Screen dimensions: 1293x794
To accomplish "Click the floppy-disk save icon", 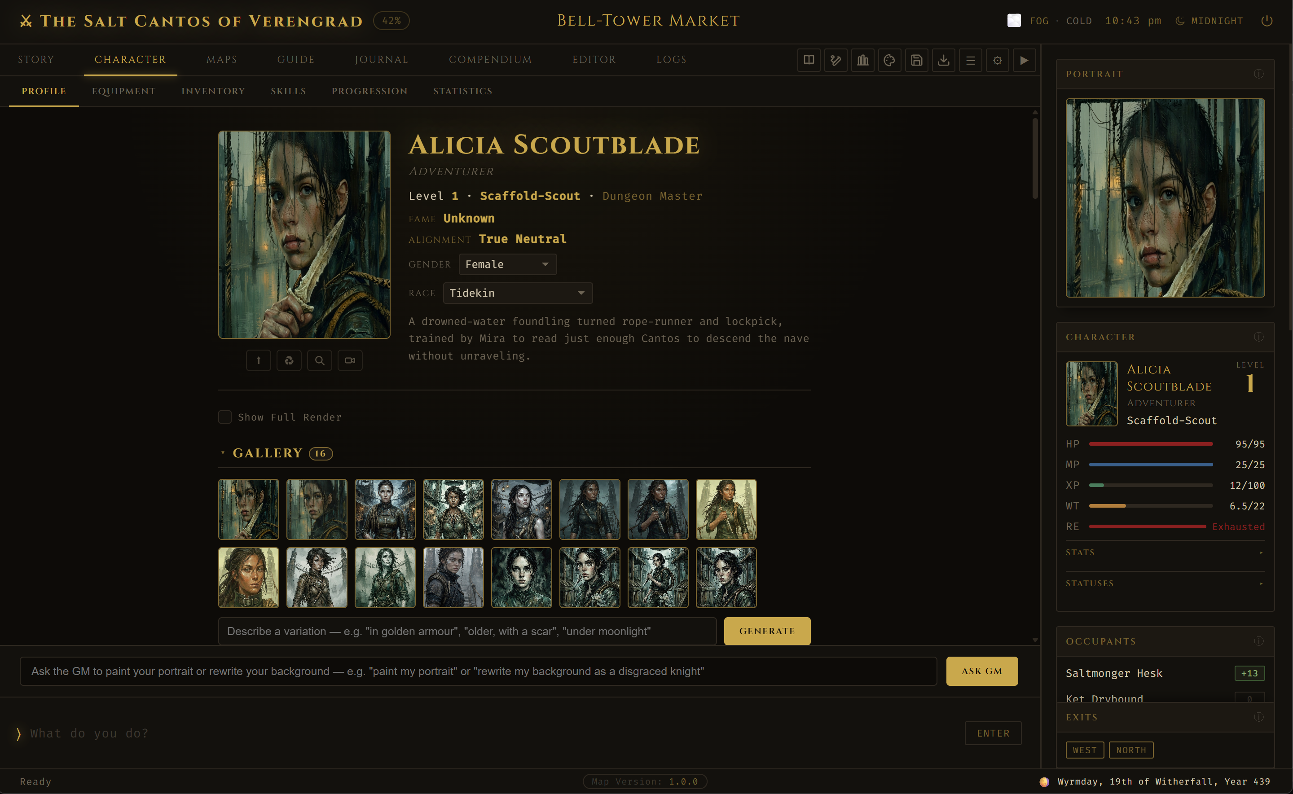I will point(916,60).
